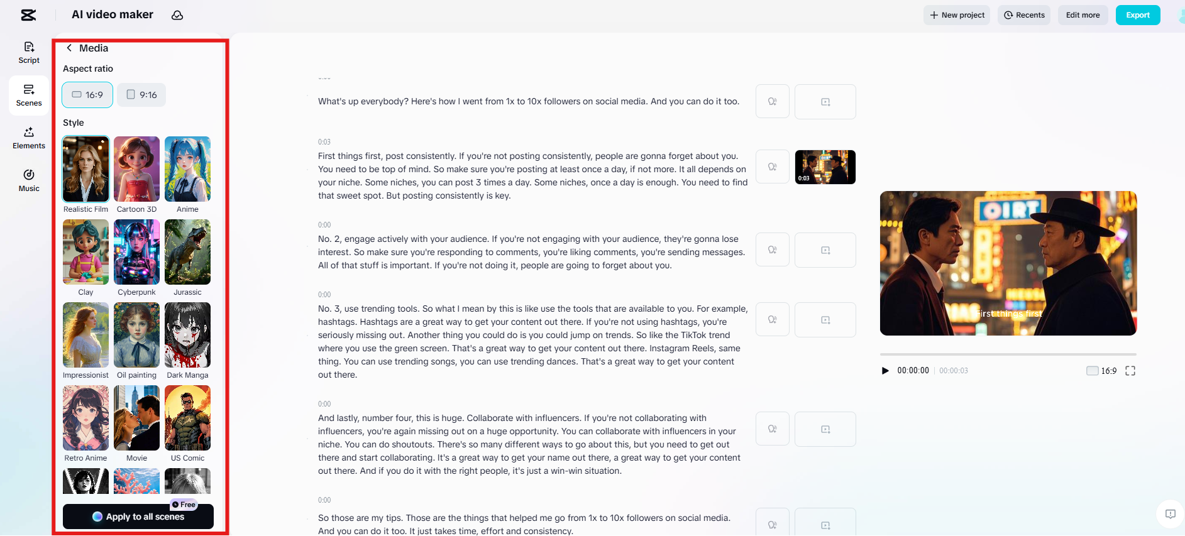Viewport: 1185px width, 536px height.
Task: Open the Edit more menu
Action: coord(1083,15)
